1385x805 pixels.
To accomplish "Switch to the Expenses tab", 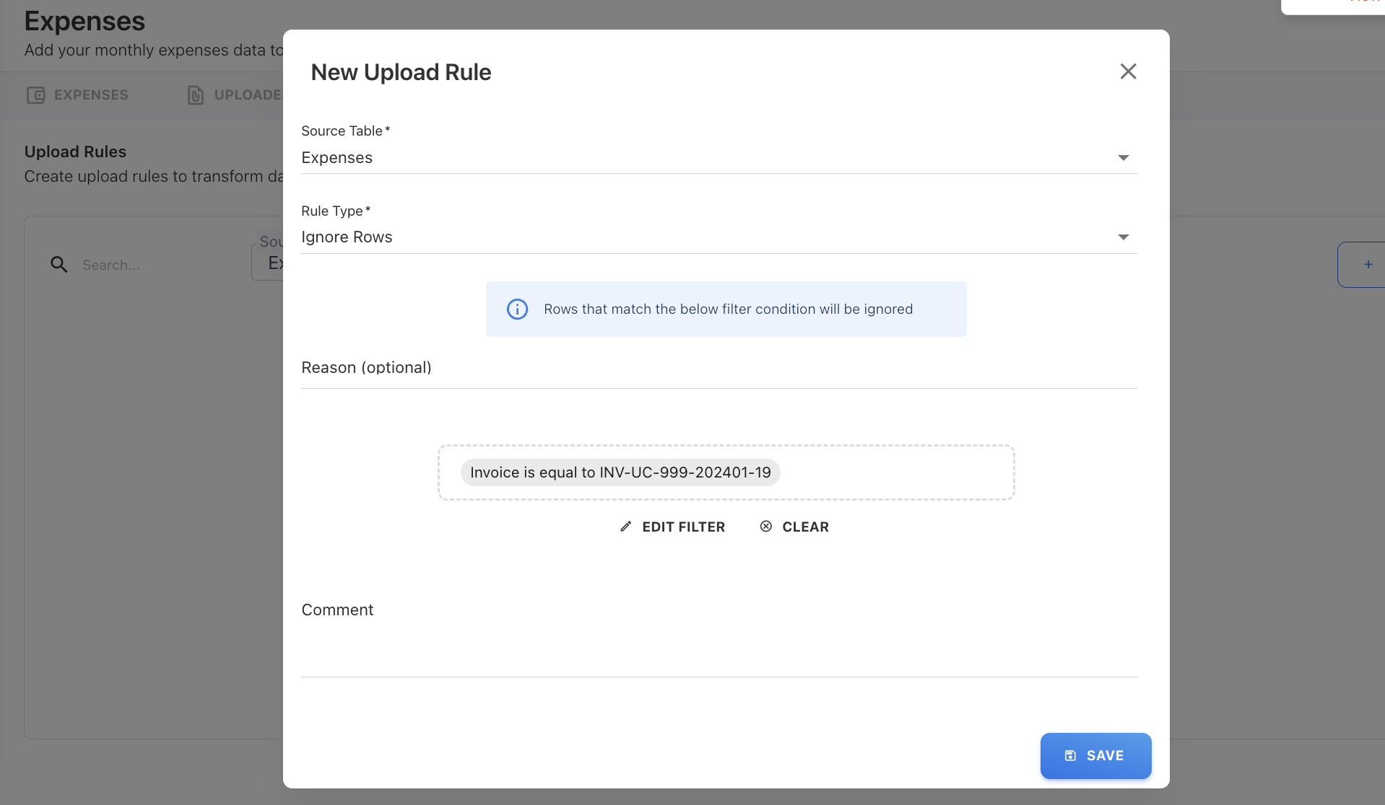I will 91,95.
